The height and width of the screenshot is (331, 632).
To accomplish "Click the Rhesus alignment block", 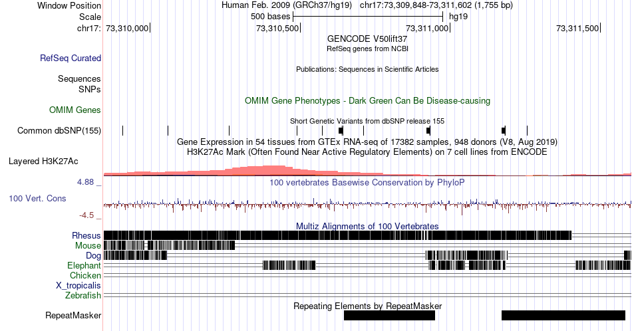I will 337,235.
